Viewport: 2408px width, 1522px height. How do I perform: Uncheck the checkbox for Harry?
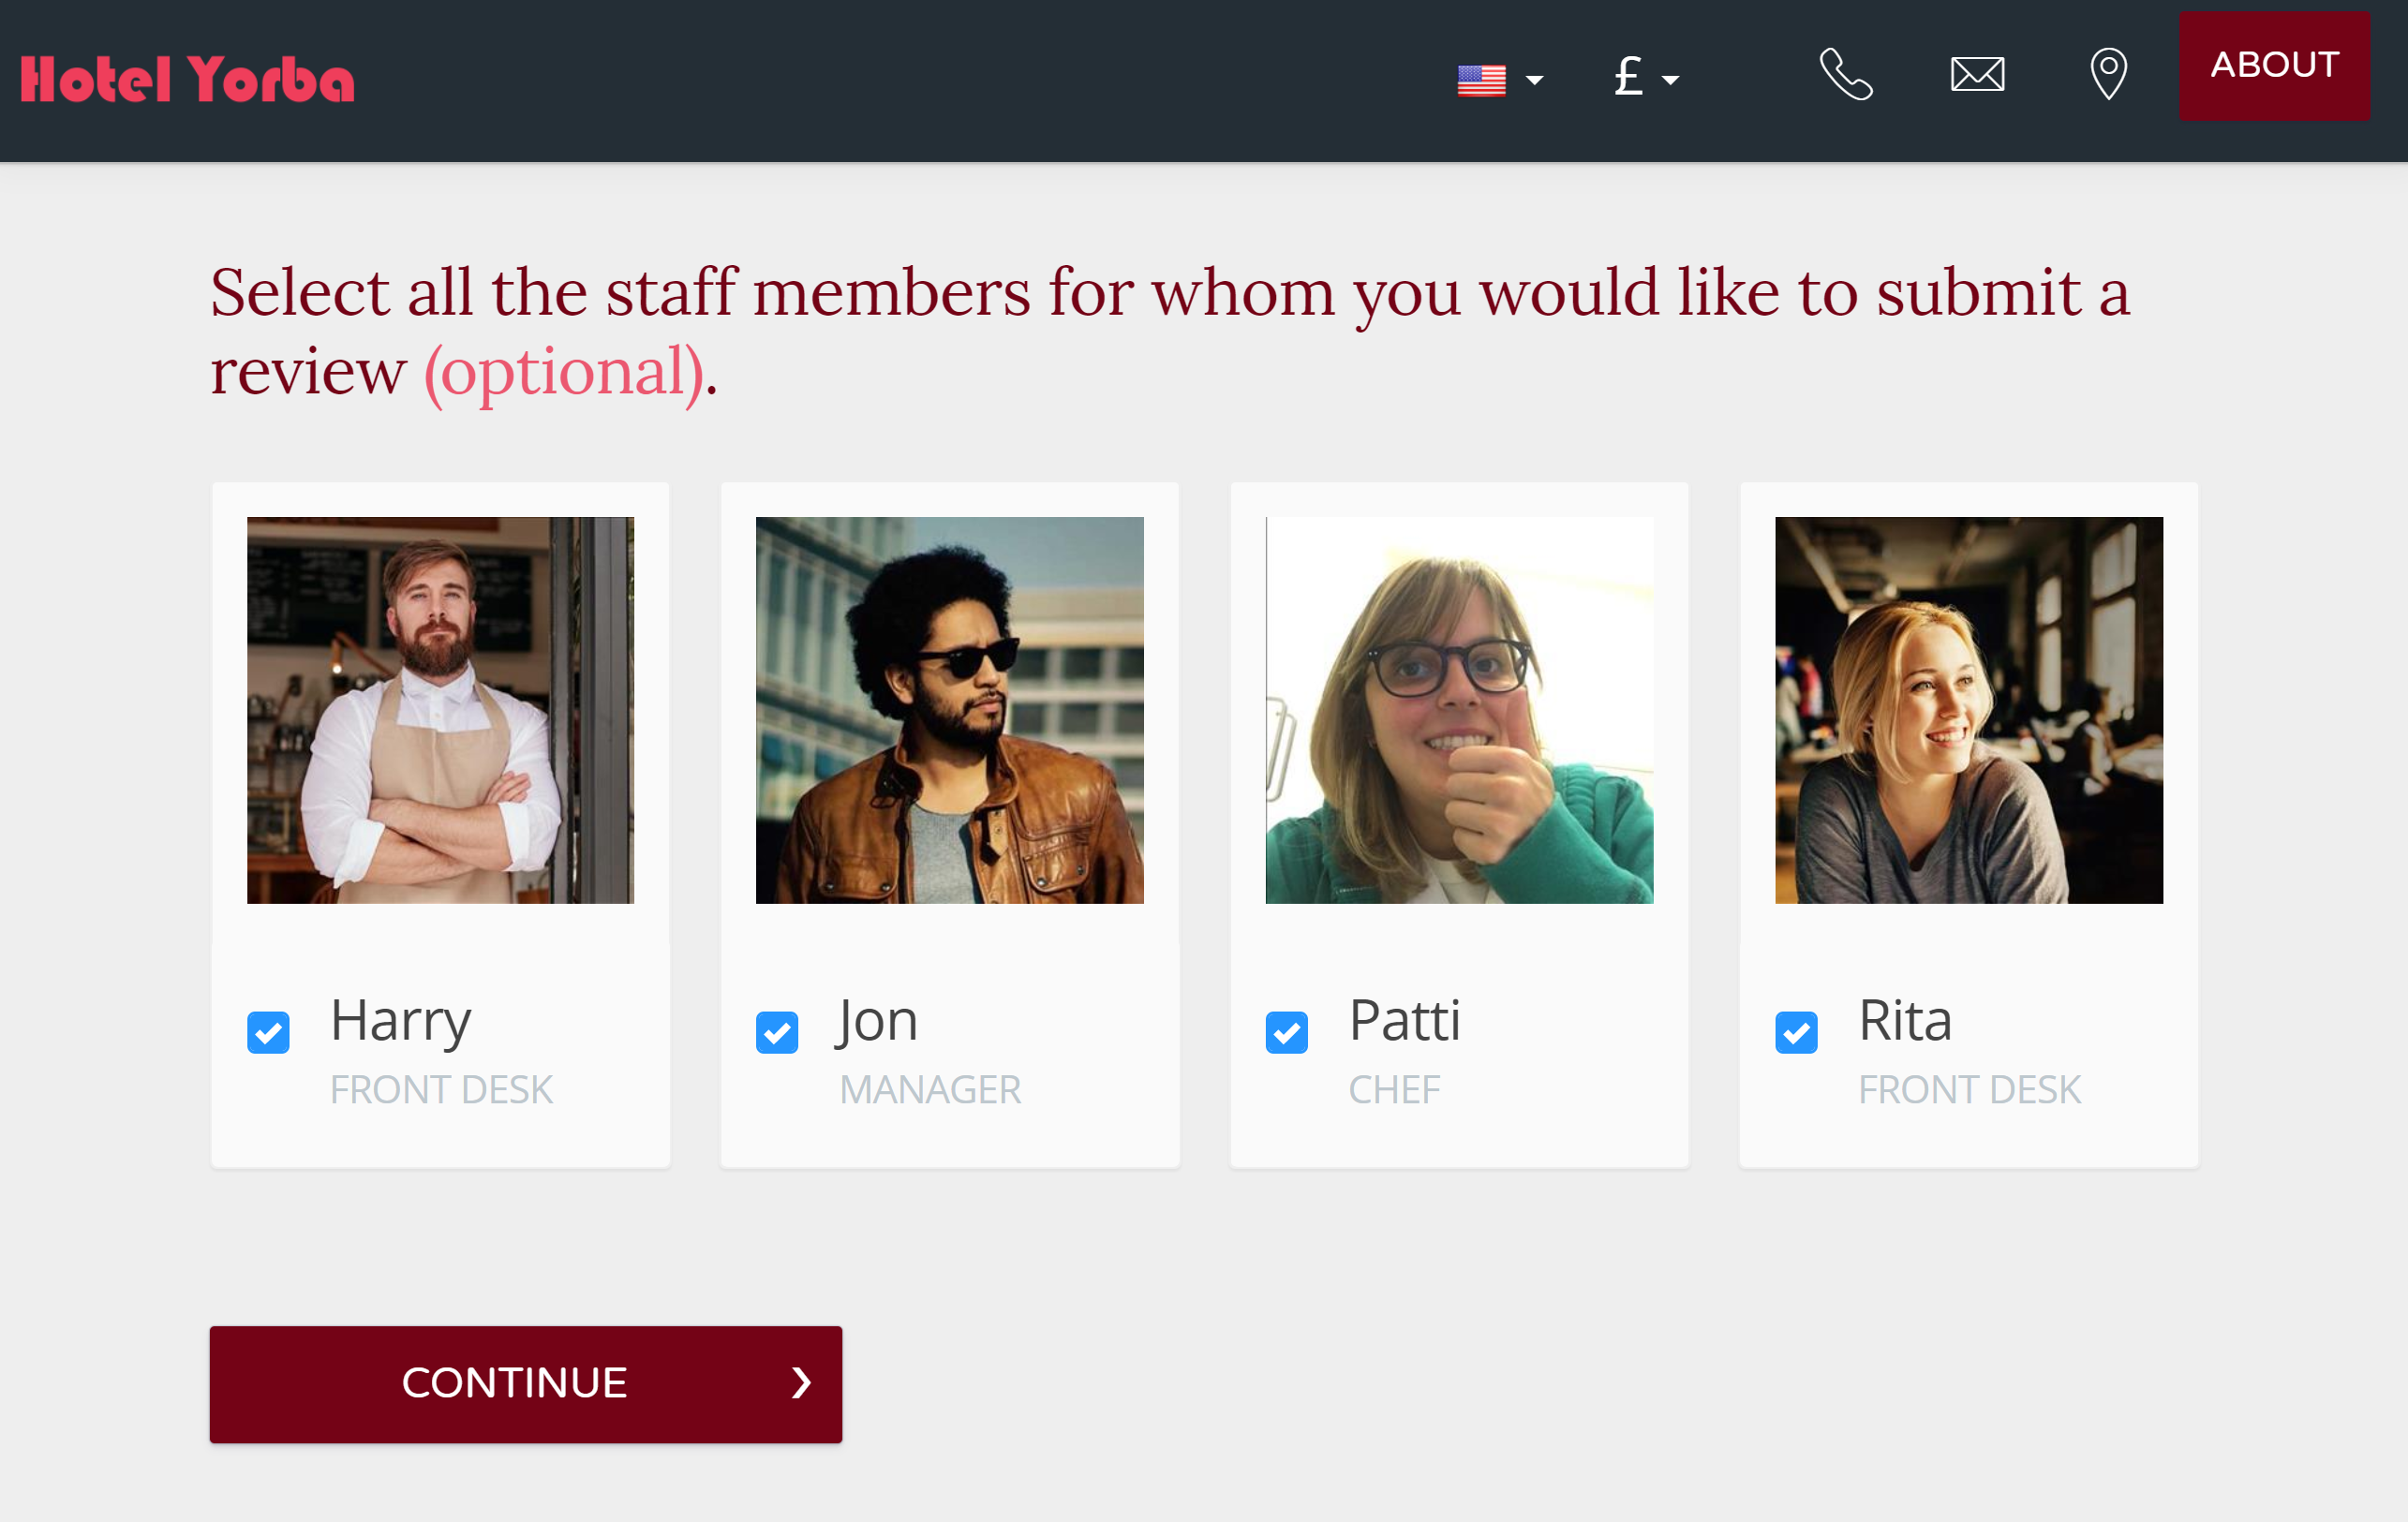point(268,1031)
